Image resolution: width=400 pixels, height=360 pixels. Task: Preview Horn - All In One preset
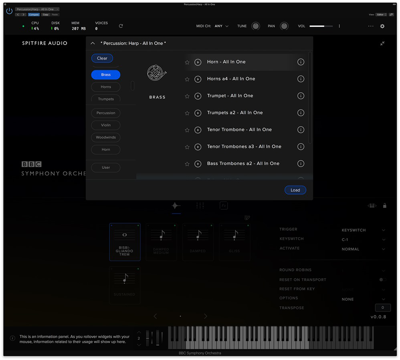[198, 62]
